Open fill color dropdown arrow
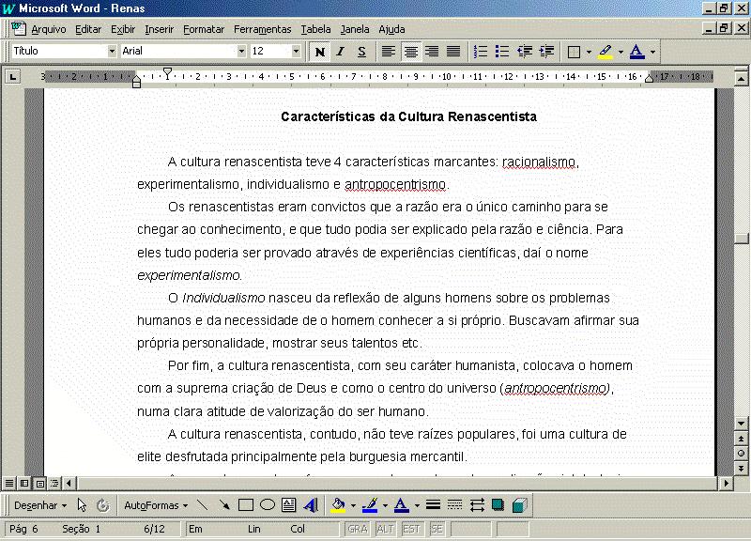 (x=354, y=505)
